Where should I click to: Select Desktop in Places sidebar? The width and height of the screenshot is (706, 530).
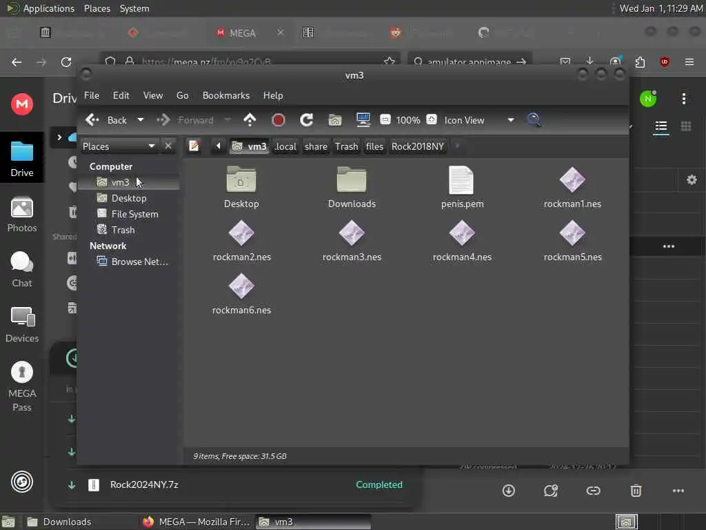[x=129, y=198]
